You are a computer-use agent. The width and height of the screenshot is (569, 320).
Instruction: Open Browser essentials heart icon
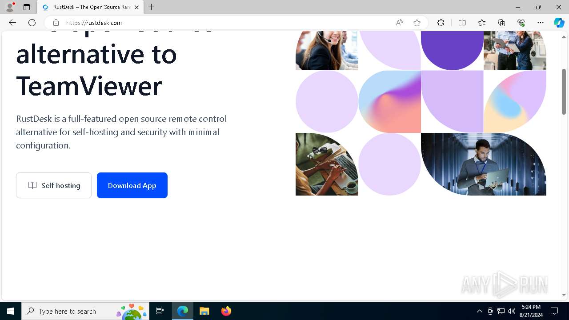(x=521, y=23)
